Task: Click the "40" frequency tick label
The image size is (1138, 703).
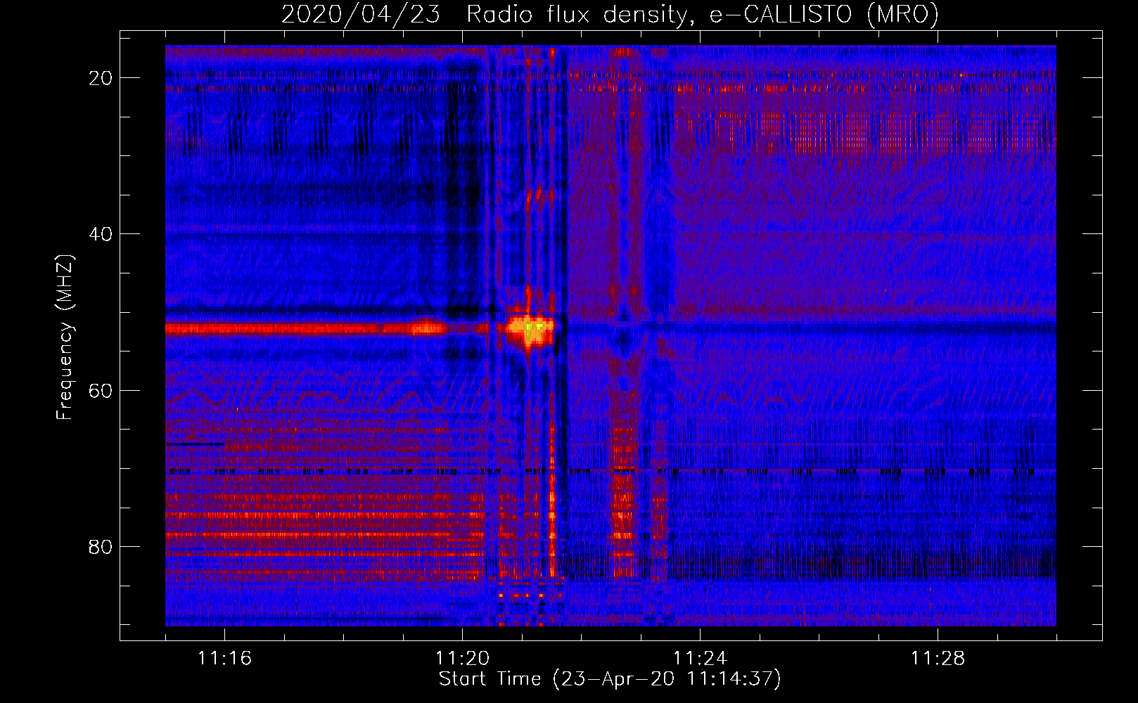Action: coord(101,234)
